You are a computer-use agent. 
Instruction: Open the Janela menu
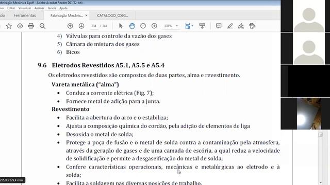coord(52,8)
